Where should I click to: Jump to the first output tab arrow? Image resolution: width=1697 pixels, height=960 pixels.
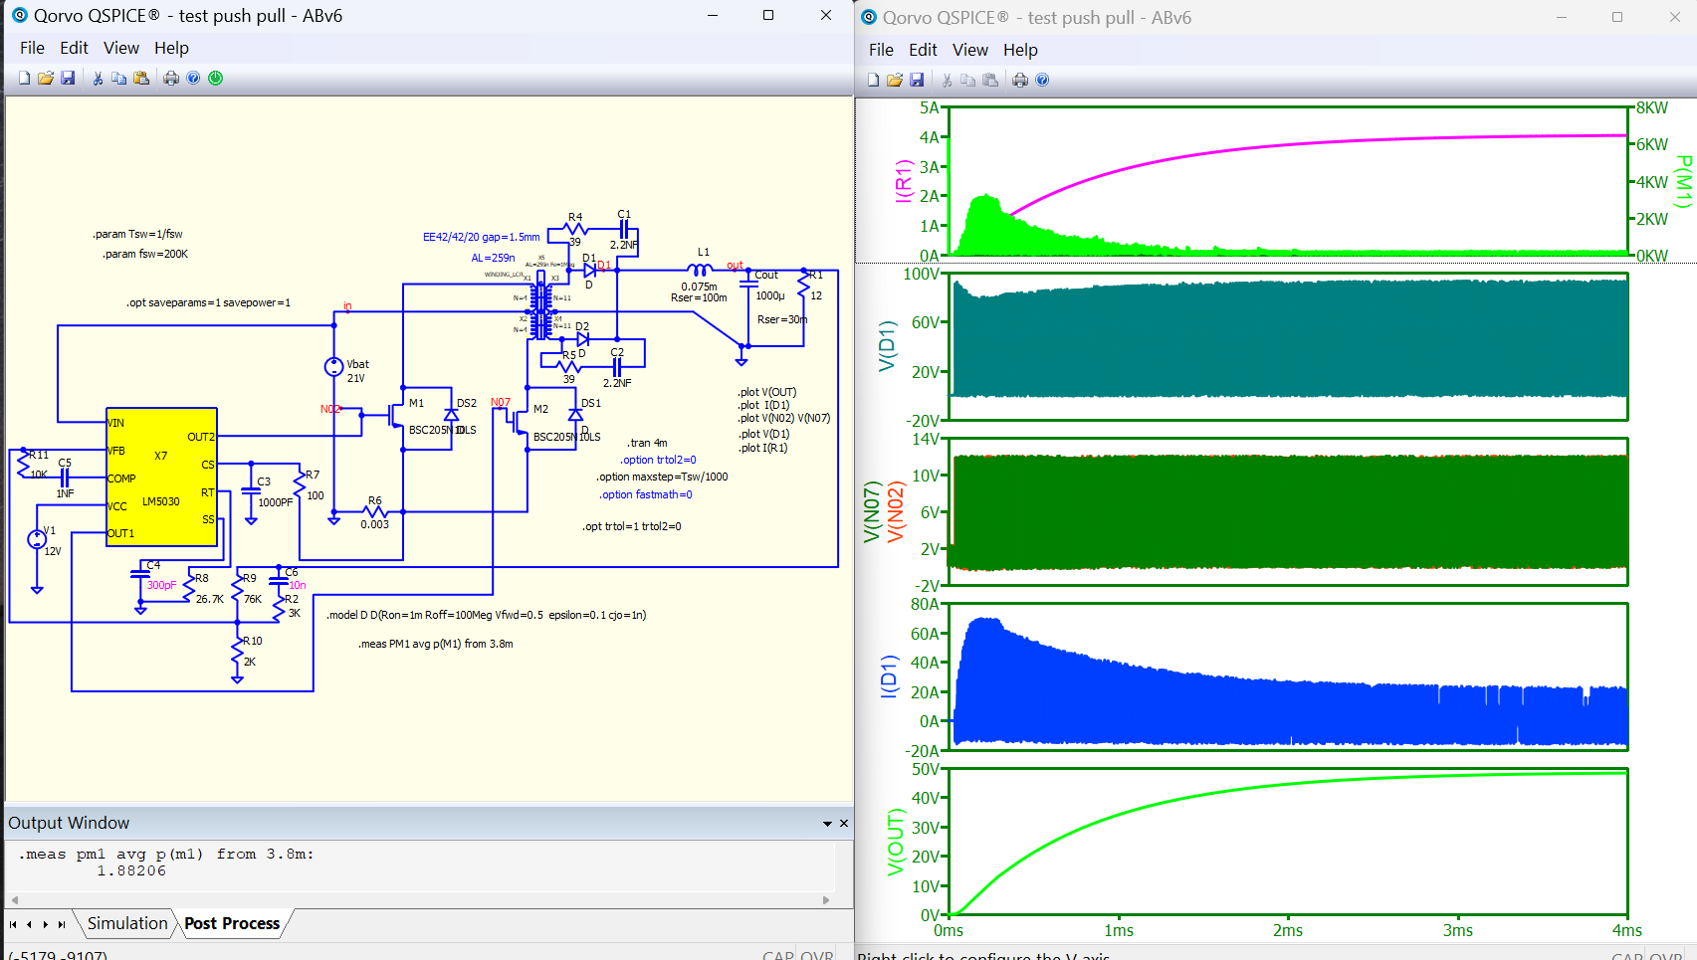click(13, 924)
